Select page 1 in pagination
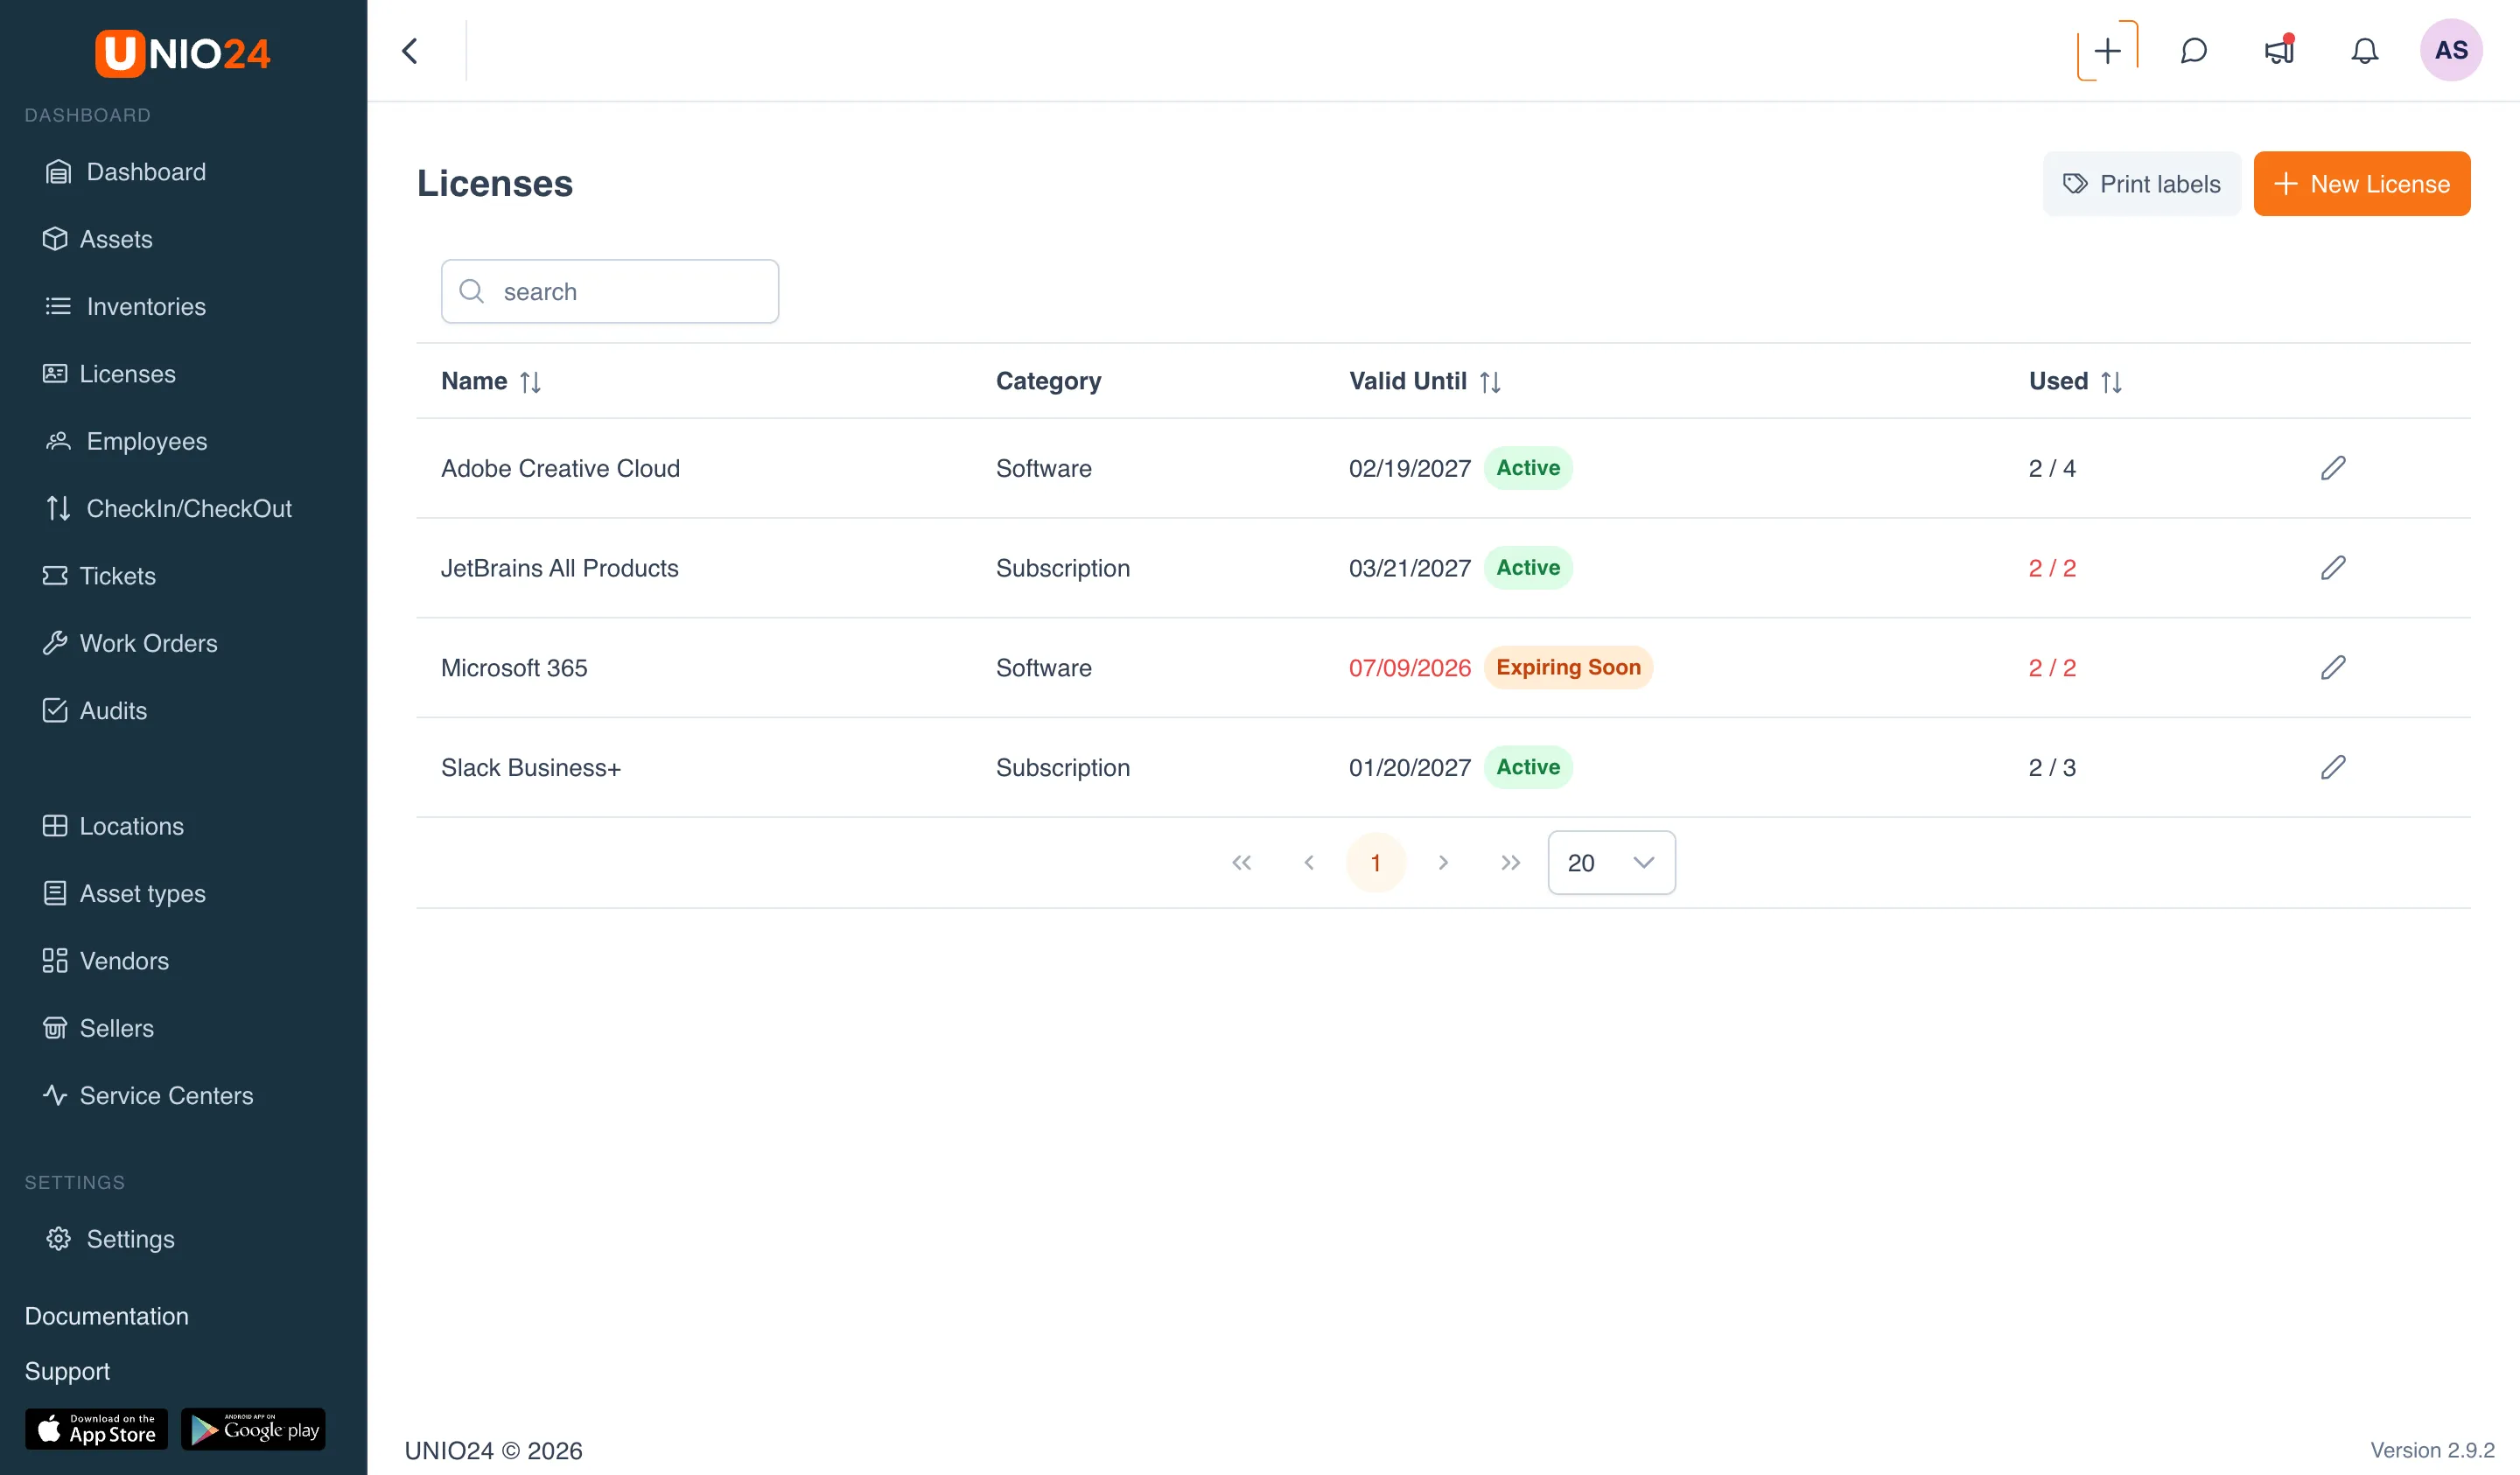The width and height of the screenshot is (2520, 1475). [1376, 863]
